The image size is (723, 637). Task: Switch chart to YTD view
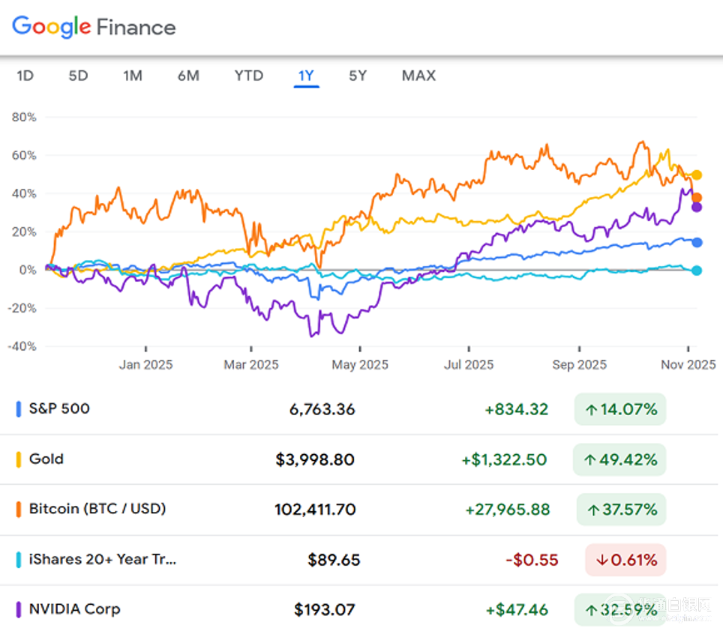point(248,76)
